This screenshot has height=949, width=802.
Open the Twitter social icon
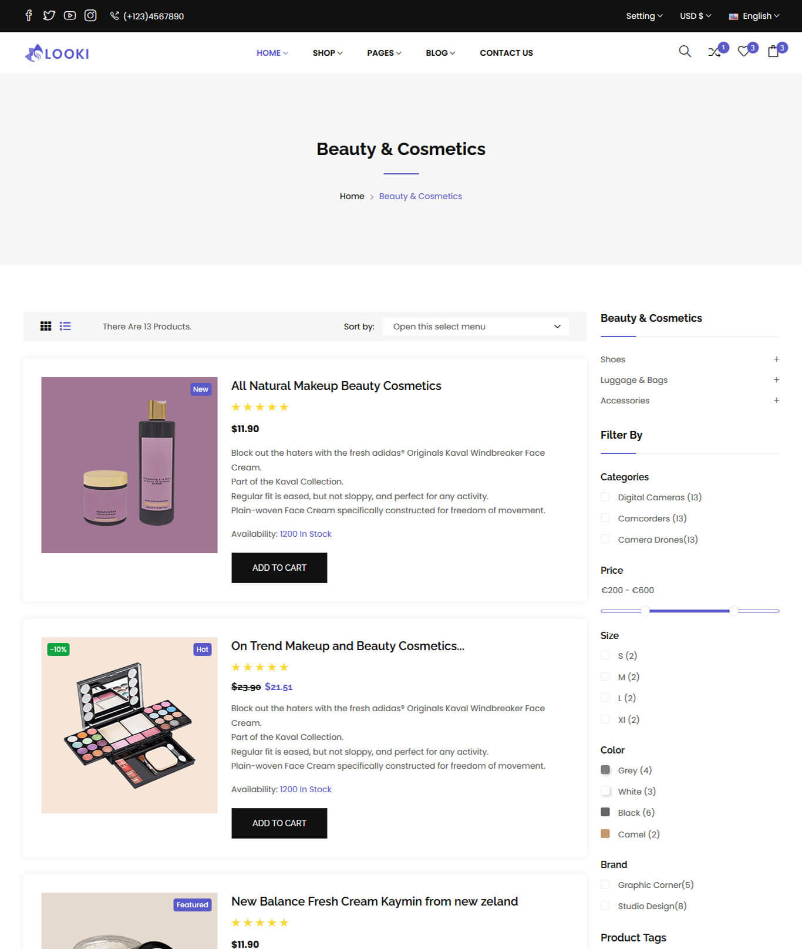(49, 16)
